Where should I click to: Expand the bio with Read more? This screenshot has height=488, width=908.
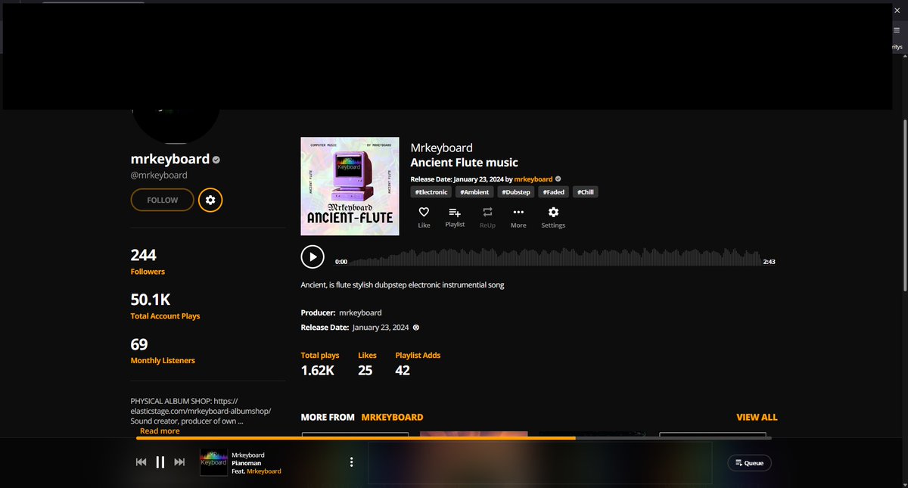coord(159,430)
